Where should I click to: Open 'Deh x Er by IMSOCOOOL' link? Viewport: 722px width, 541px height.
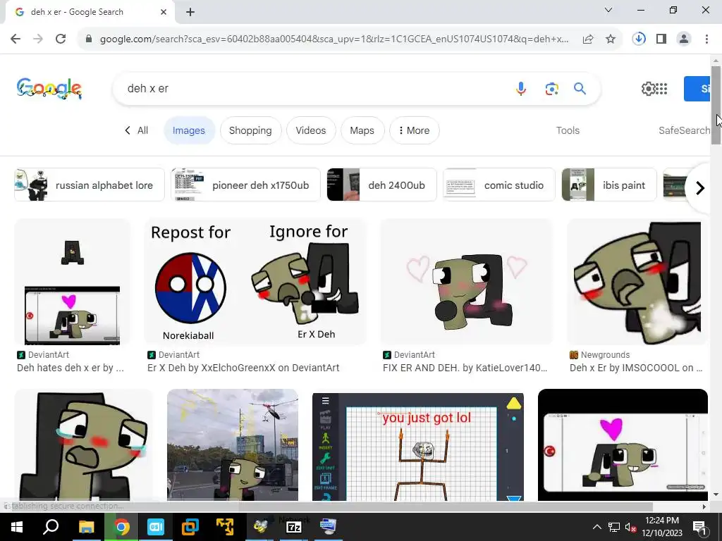click(636, 368)
